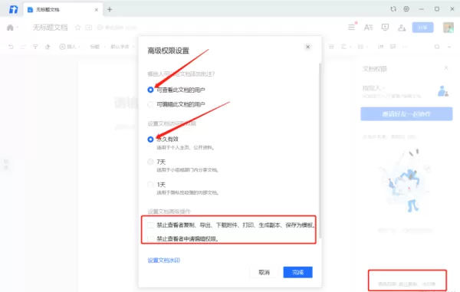Expand dropdown arrow beside home icon
Screen dimensions: 460x292
[18, 28]
